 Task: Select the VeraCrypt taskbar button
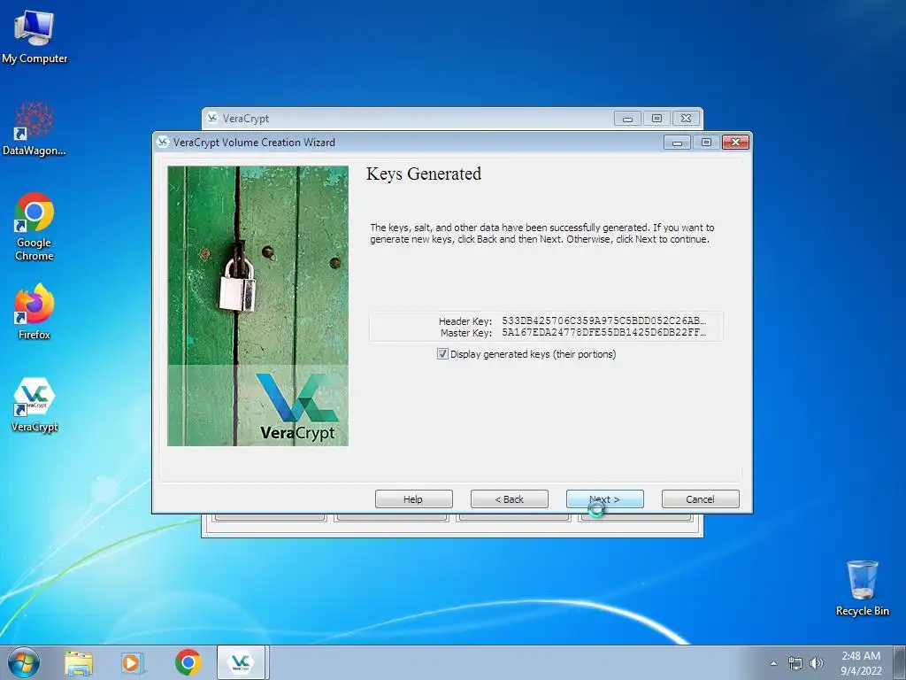241,662
